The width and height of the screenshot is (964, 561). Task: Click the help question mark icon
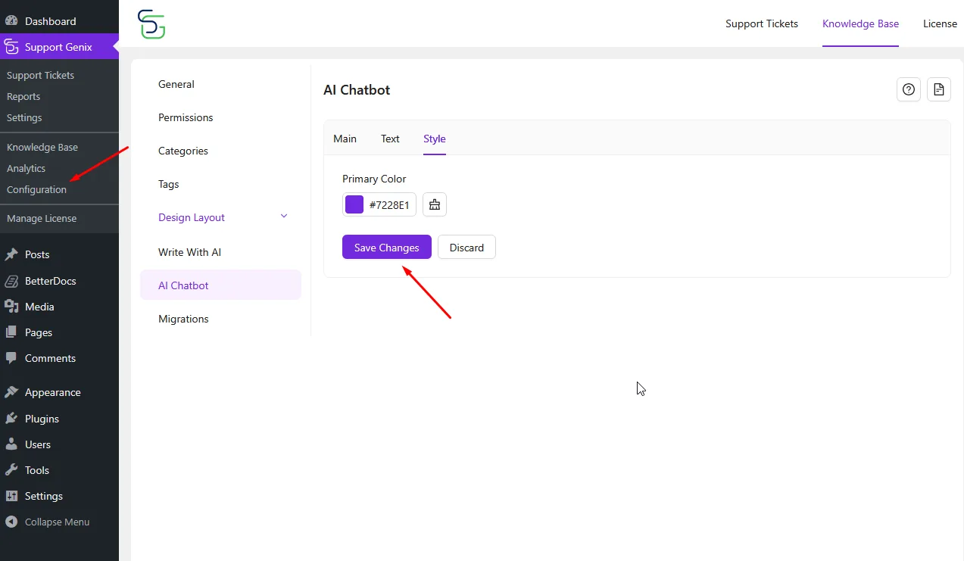click(x=909, y=89)
